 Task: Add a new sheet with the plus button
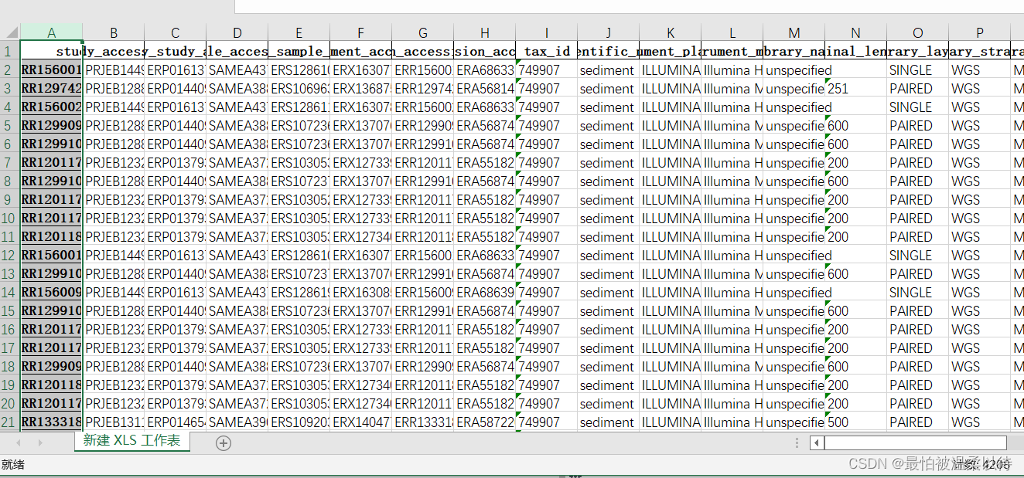224,442
